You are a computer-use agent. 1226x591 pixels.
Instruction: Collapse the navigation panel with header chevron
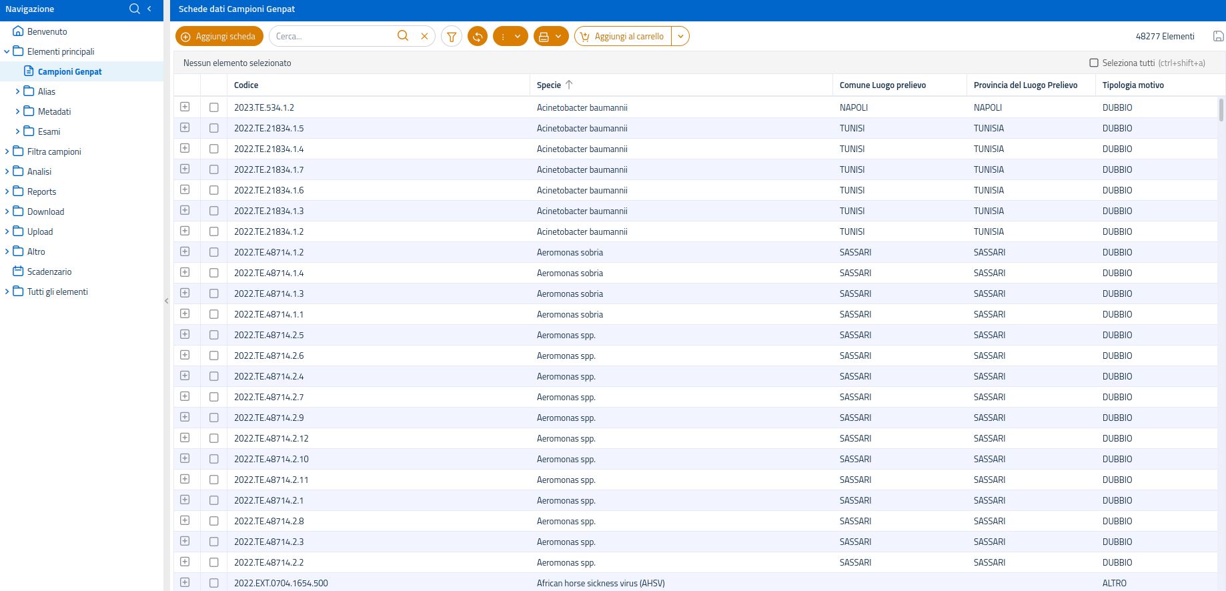tap(149, 9)
